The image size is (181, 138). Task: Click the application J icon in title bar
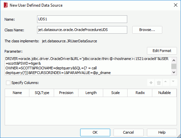[x=6, y=5]
